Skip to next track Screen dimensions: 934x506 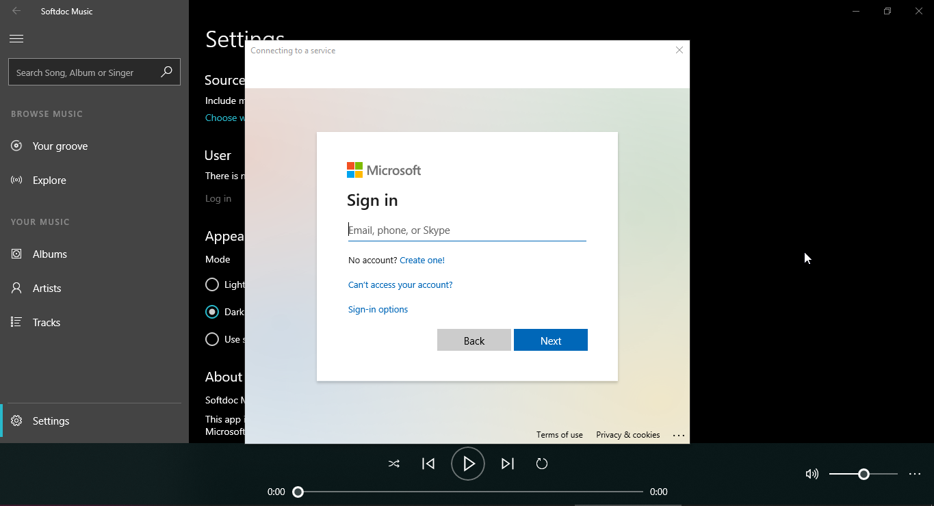coord(508,464)
